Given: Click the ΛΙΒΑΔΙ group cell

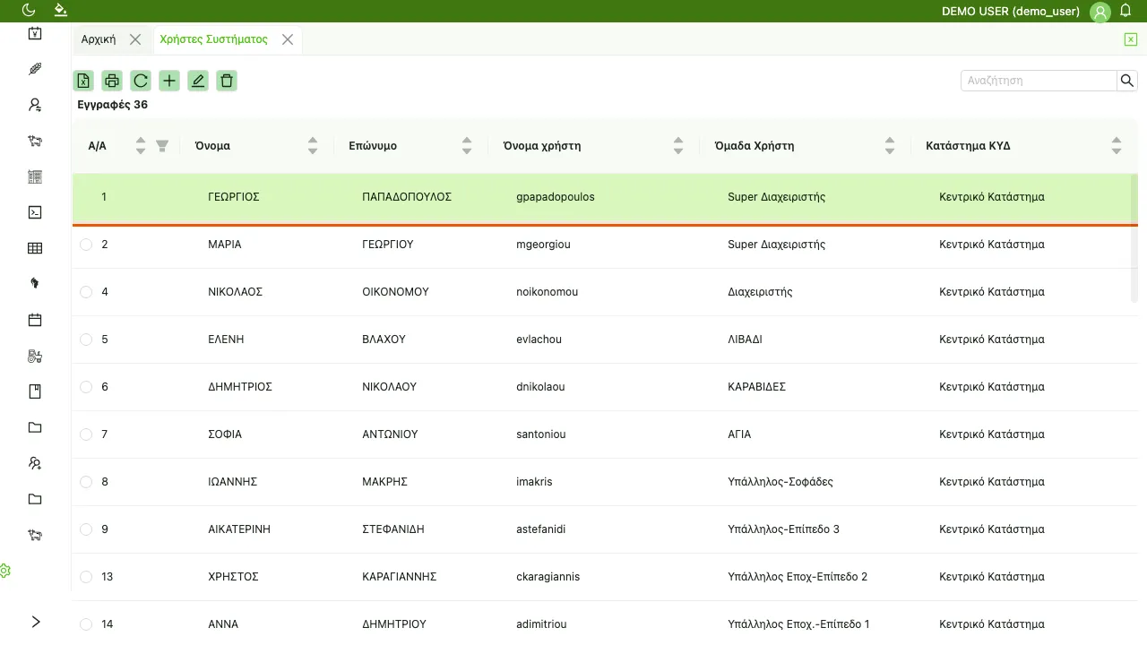Looking at the screenshot, I should click(x=746, y=340).
